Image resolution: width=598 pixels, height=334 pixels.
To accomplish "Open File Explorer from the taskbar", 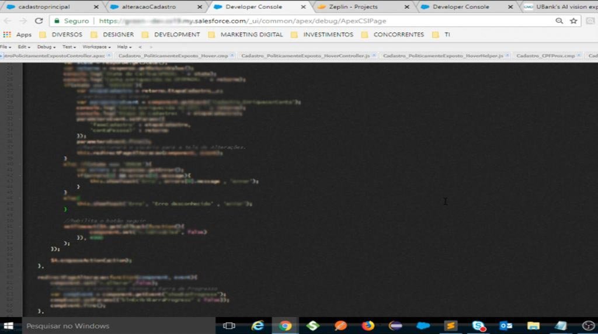I will pos(533,326).
